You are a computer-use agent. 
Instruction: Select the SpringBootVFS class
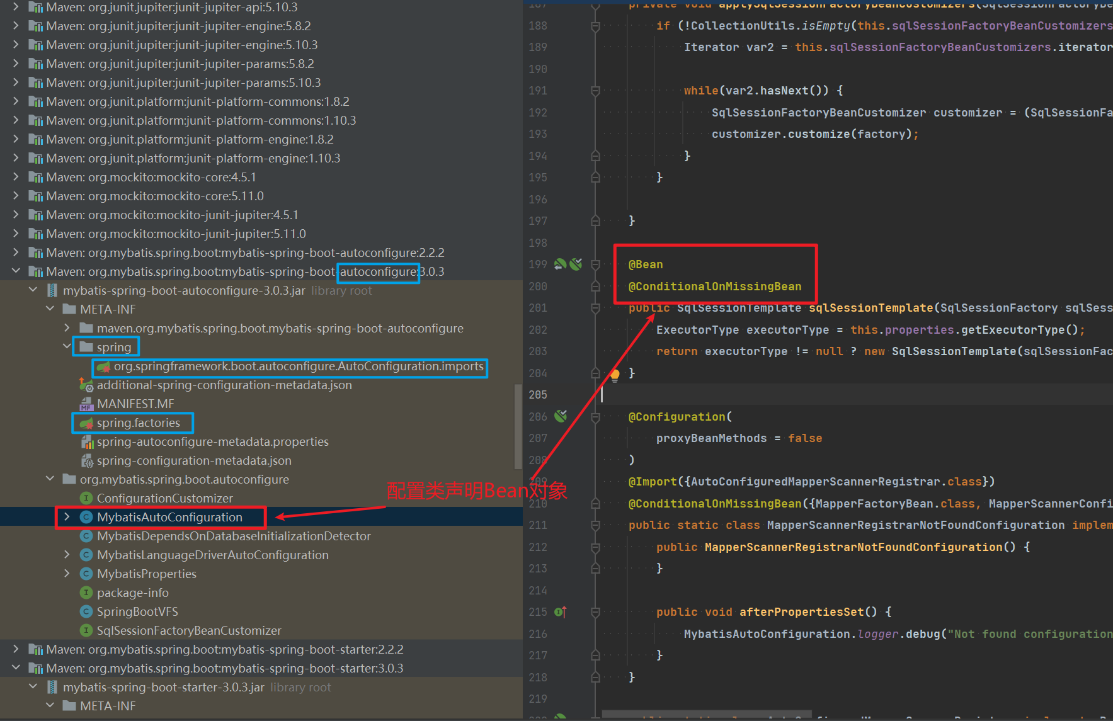(137, 611)
